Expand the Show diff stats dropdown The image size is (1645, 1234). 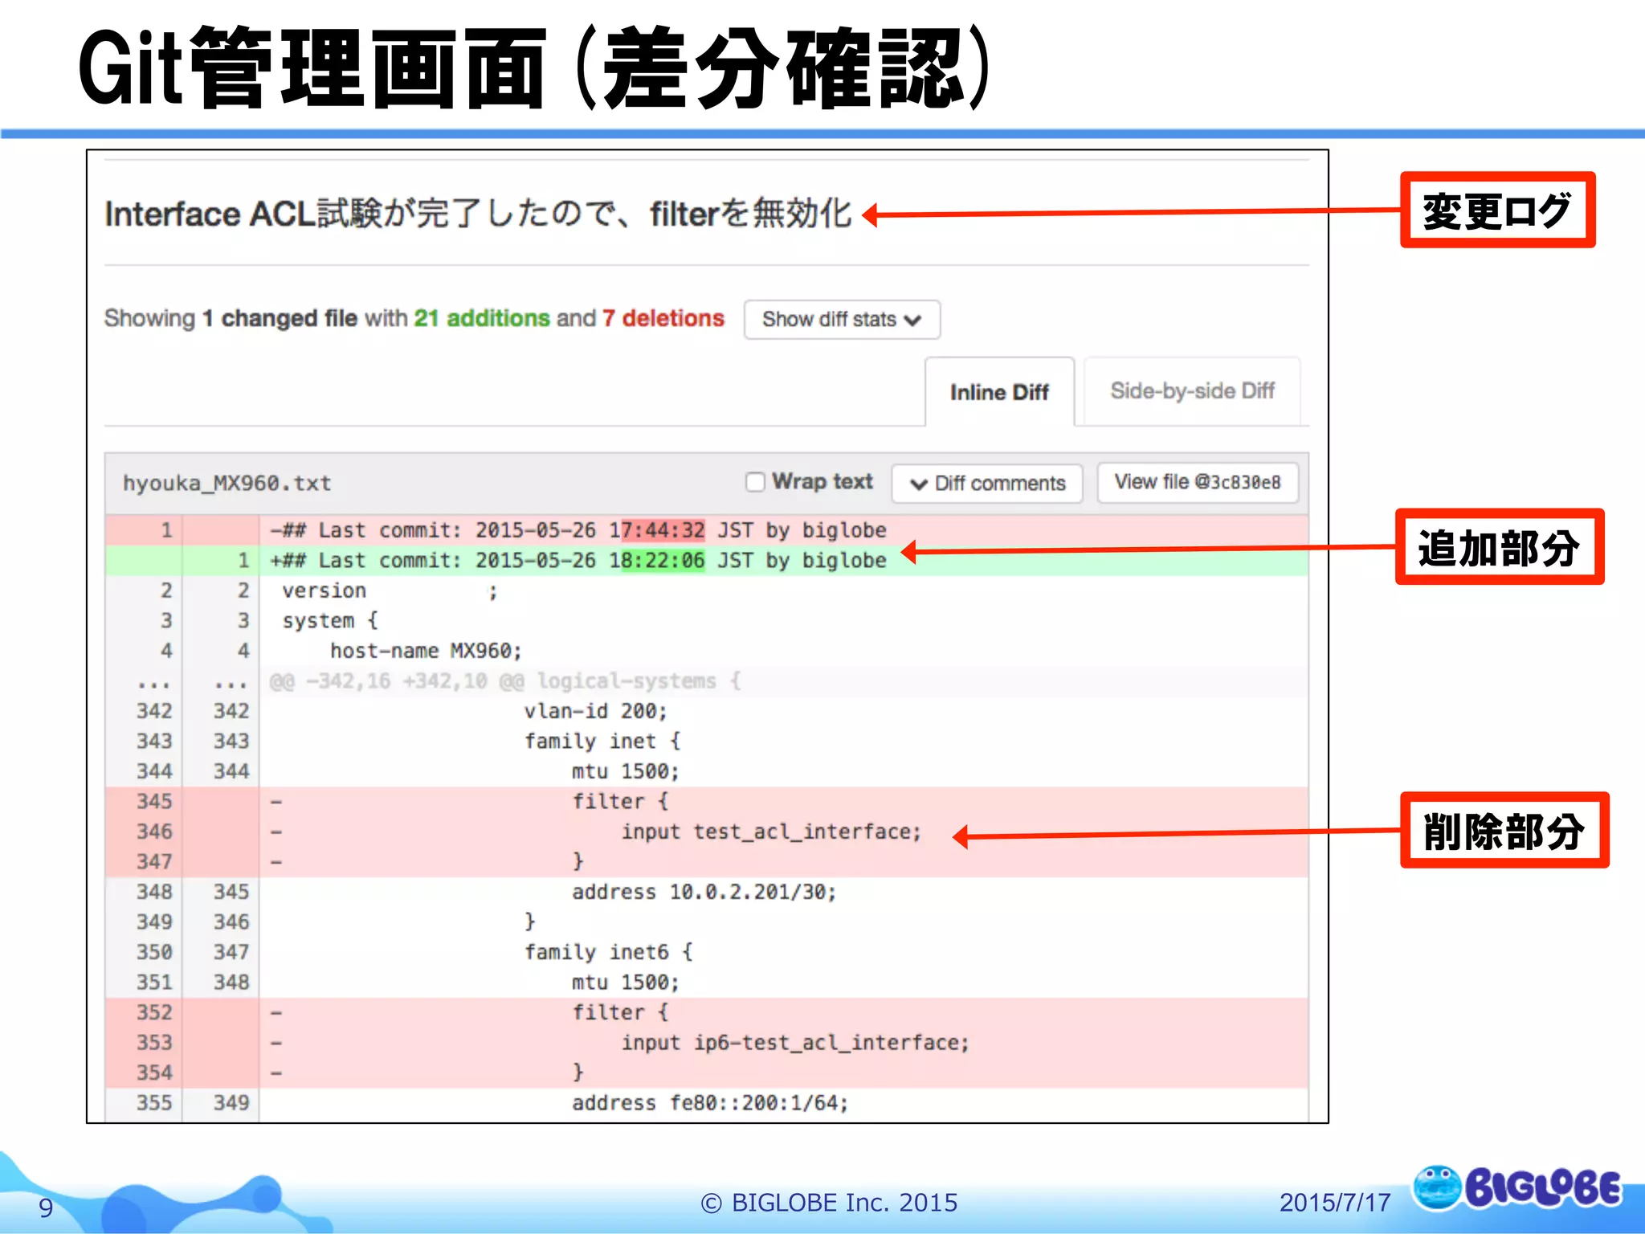tap(841, 320)
